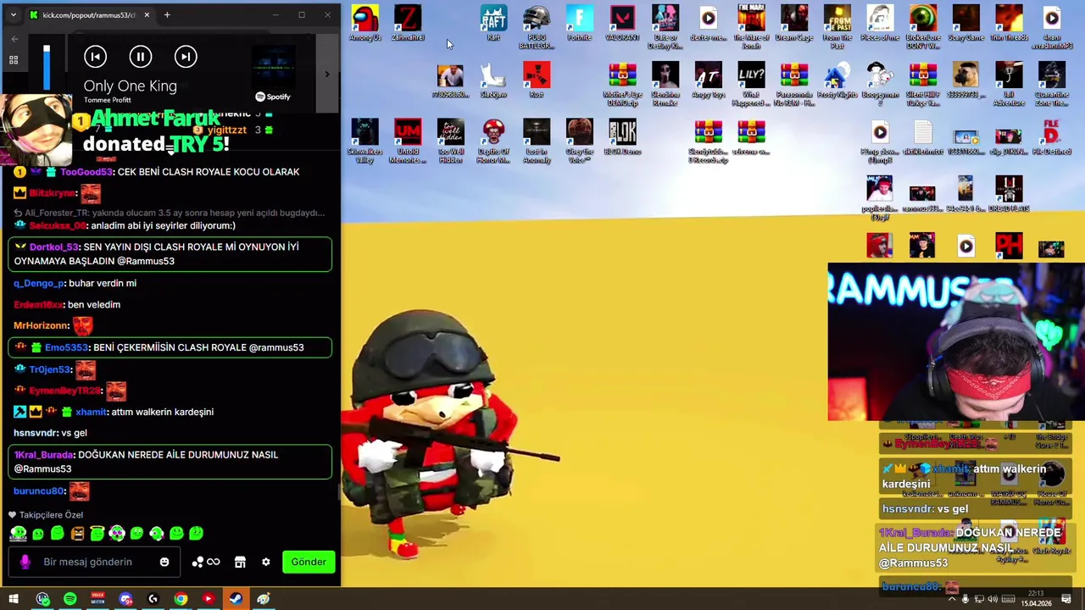This screenshot has width=1085, height=610.
Task: Open Logitech G HUB from taskbar
Action: (x=153, y=599)
